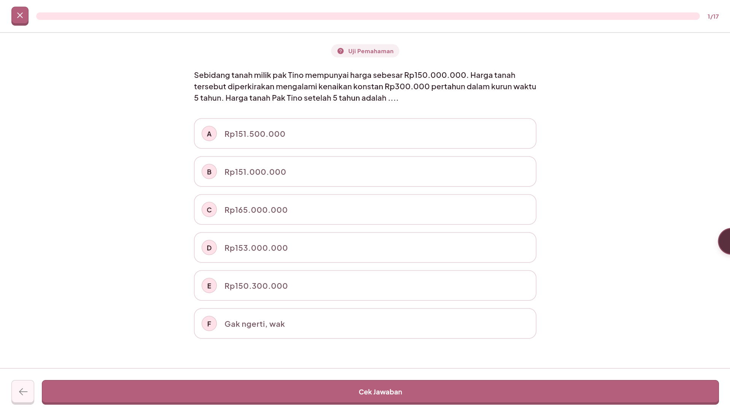Viewport: 730px width, 410px height.
Task: Select answer option Rp153.000.000
Action: click(x=365, y=247)
